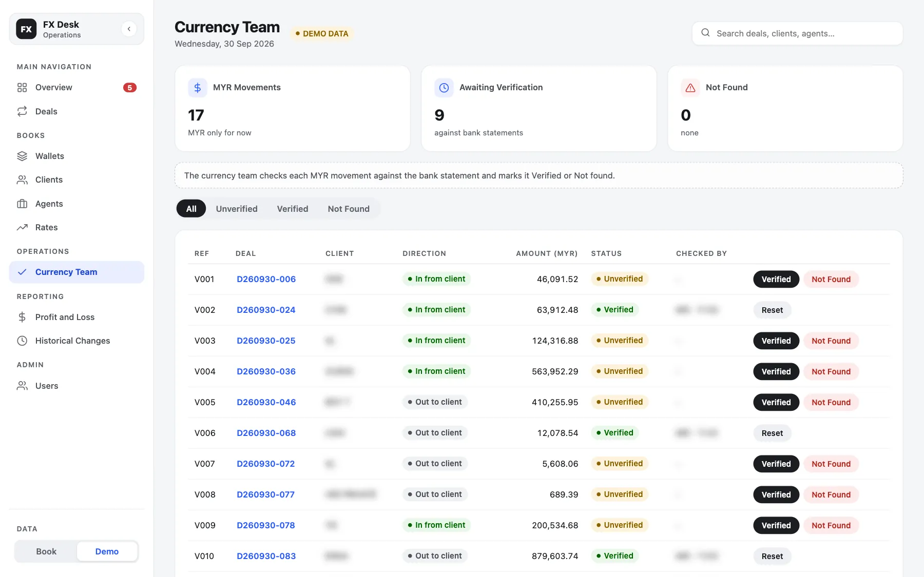Reset verification for V002
Image resolution: width=924 pixels, height=577 pixels.
pos(772,310)
